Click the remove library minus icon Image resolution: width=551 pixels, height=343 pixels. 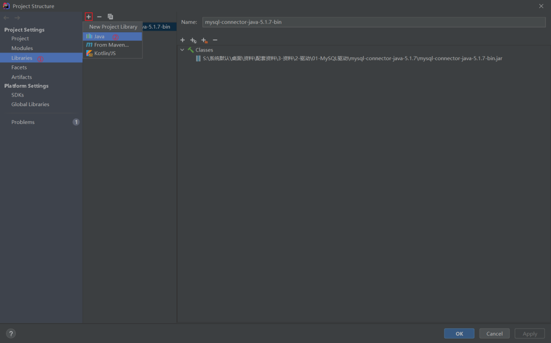tap(99, 16)
